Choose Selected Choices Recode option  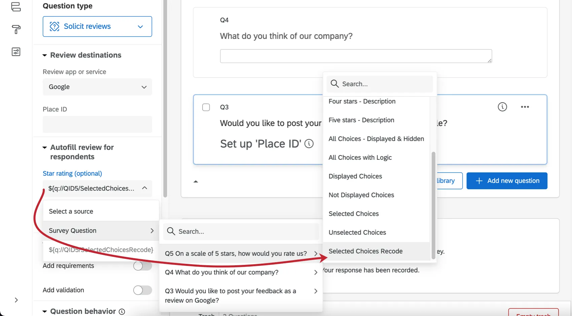365,251
